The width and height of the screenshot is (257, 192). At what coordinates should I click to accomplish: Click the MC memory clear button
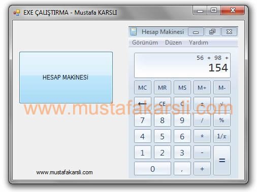[143, 88]
